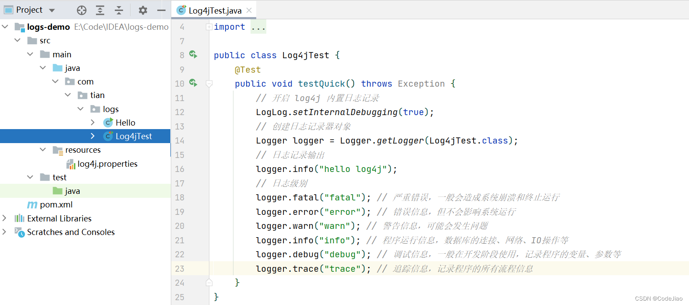This screenshot has width=689, height=305.
Task: Click the Log4jTest class name declaration
Action: tap(306, 55)
